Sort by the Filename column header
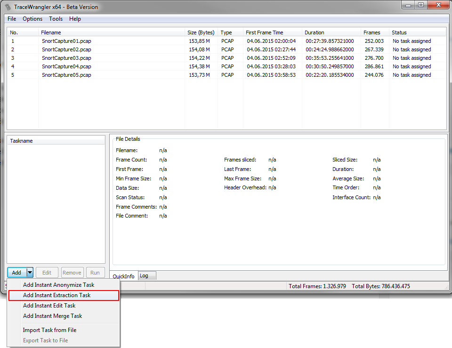Image resolution: width=452 pixels, height=348 pixels. tap(111, 32)
